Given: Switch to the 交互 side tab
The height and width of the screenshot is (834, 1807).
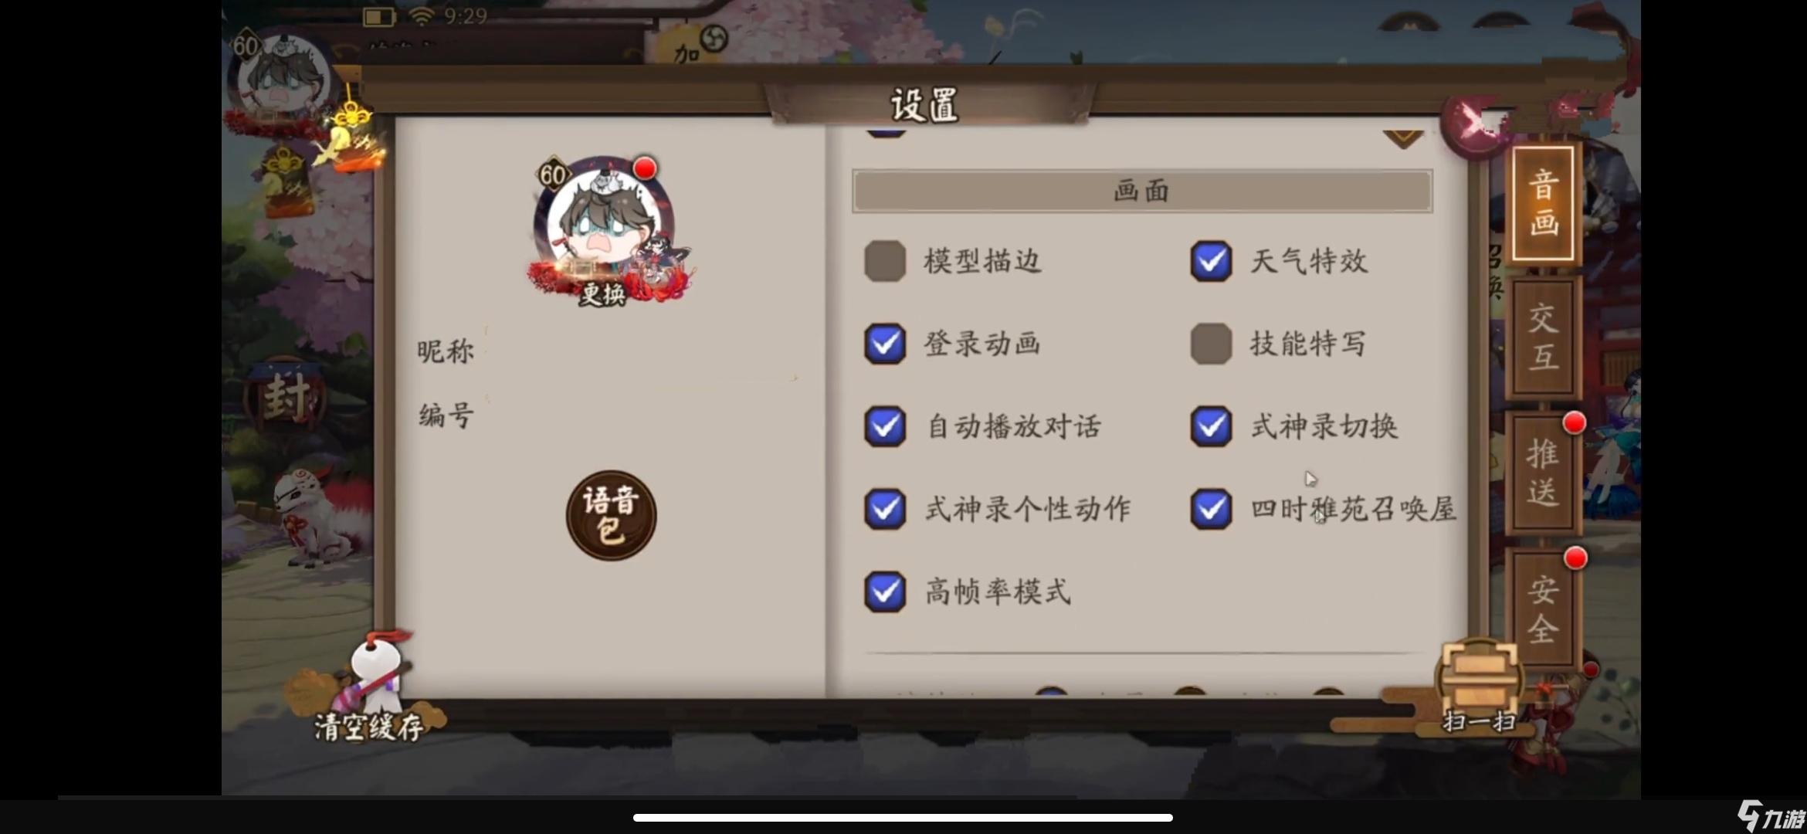Looking at the screenshot, I should click(1543, 337).
